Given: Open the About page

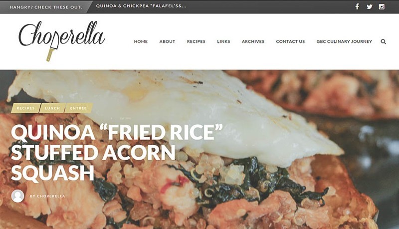Looking at the screenshot, I should [x=167, y=41].
